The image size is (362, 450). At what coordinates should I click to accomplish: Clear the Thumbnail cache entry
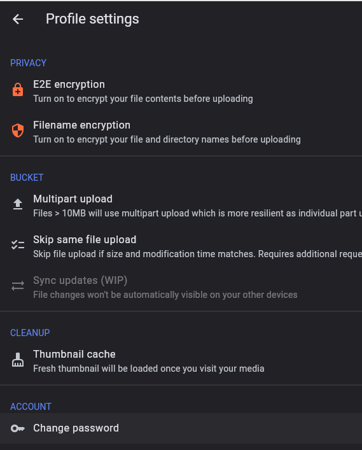click(181, 361)
